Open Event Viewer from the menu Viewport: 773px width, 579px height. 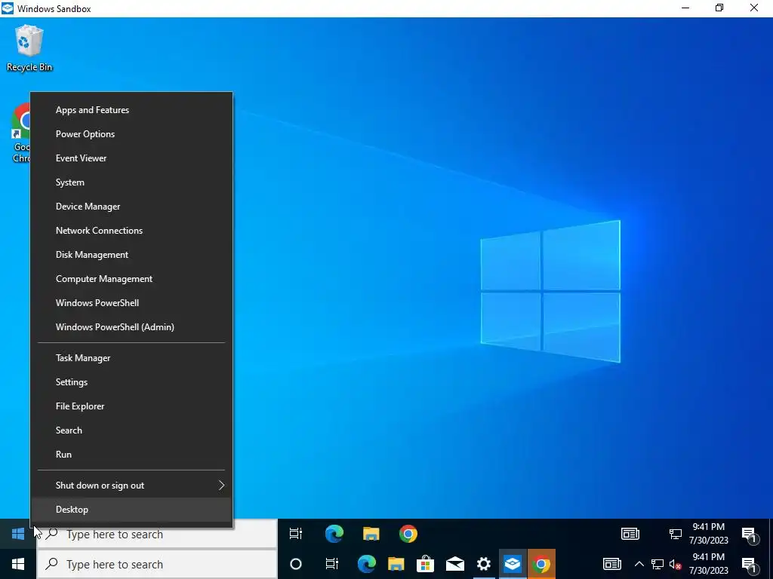coord(131,158)
